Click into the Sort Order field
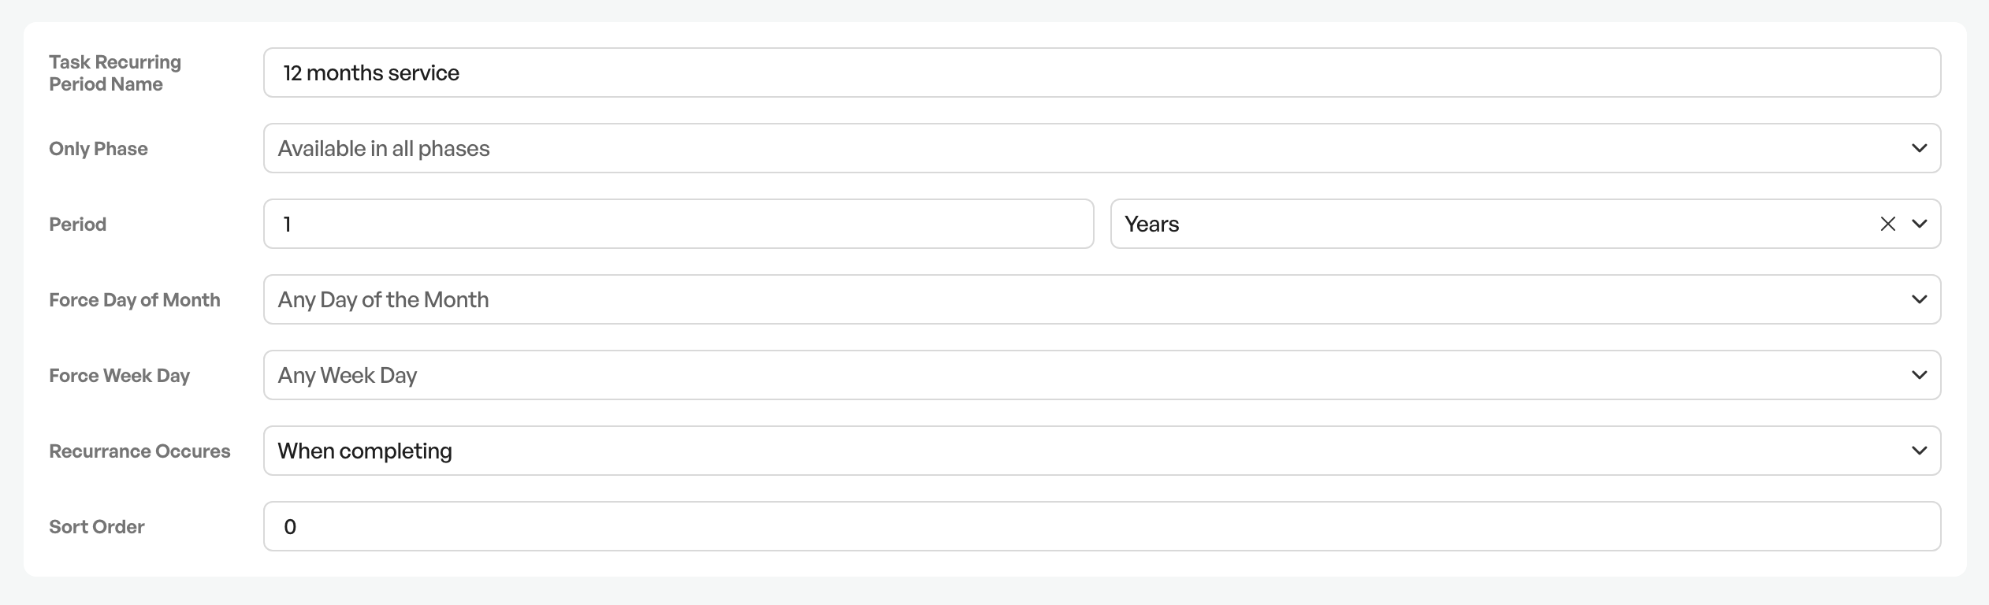Screen dimensions: 1989x605 (x=1102, y=526)
